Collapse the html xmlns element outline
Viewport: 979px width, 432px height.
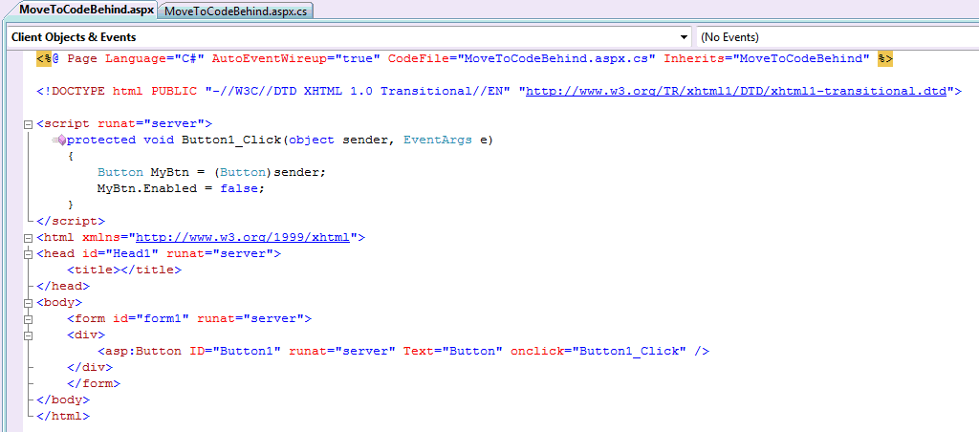[x=28, y=237]
